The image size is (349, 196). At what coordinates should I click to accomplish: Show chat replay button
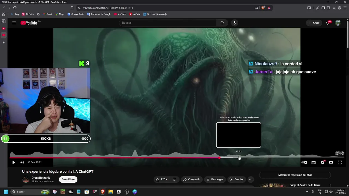[x=295, y=175]
